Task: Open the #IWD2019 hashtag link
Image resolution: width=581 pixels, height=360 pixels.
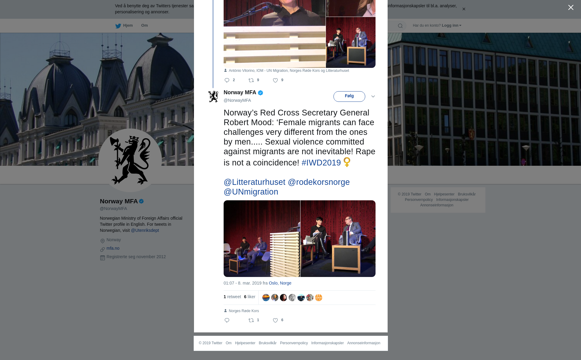Action: [321, 163]
